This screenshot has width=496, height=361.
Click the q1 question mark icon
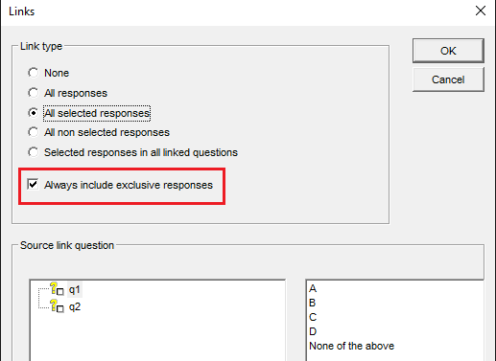57,289
